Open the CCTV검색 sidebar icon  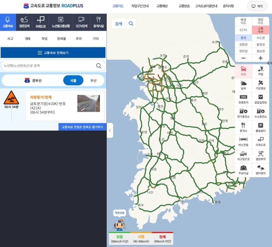pyautogui.click(x=81, y=22)
